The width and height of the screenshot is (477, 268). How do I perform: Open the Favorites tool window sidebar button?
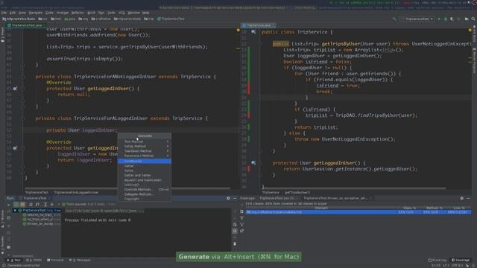pyautogui.click(x=2, y=245)
